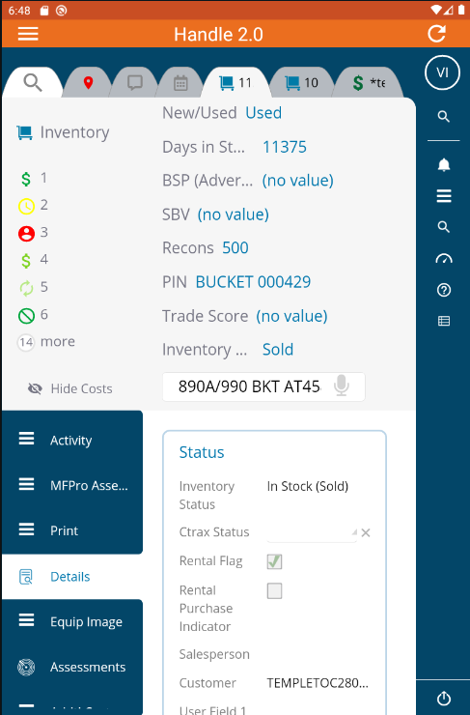470x715 pixels.
Task: Open the VI user avatar
Action: [442, 72]
